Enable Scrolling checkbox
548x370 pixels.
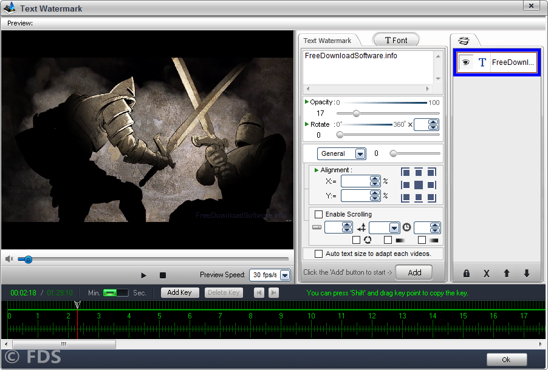318,214
